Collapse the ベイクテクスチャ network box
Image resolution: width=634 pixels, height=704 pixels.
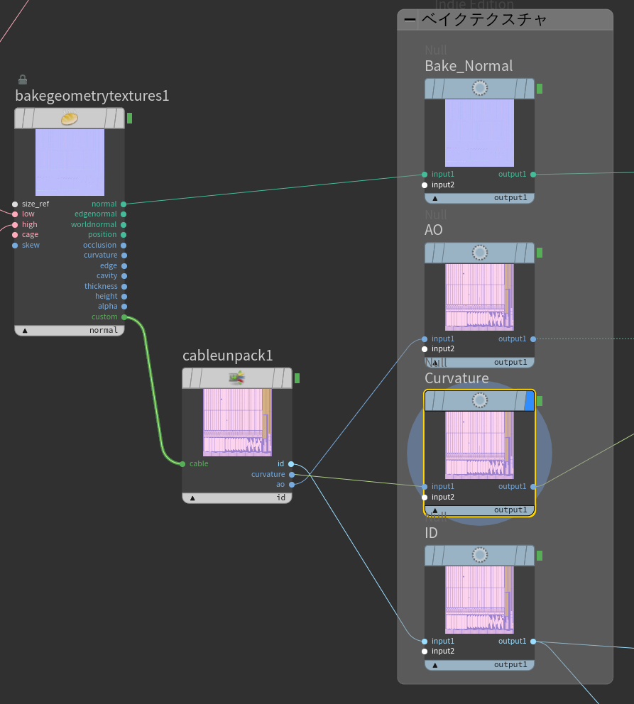point(410,20)
